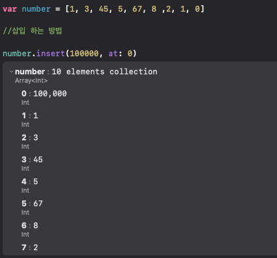Click the 100000 argument in insert call
277x258 pixels.
click(x=84, y=53)
